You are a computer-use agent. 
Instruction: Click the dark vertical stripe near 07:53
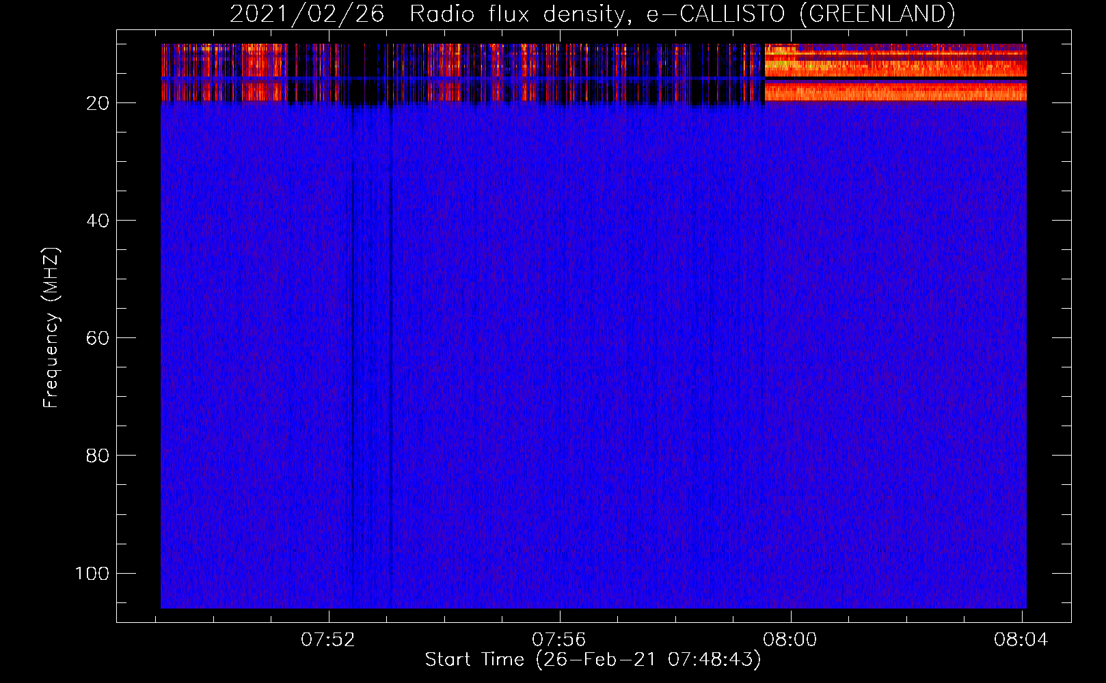point(390,355)
